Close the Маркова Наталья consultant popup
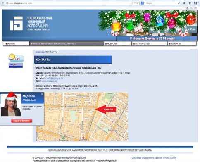 click(x=42, y=94)
